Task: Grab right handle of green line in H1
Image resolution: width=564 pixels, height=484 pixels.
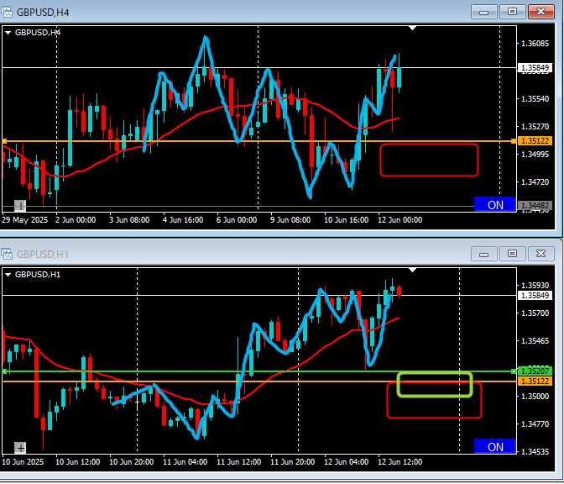Action: click(514, 371)
